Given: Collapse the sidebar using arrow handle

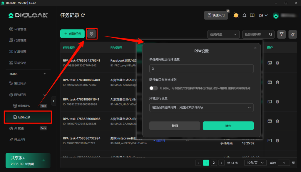Looking at the screenshot, I should 53,101.
